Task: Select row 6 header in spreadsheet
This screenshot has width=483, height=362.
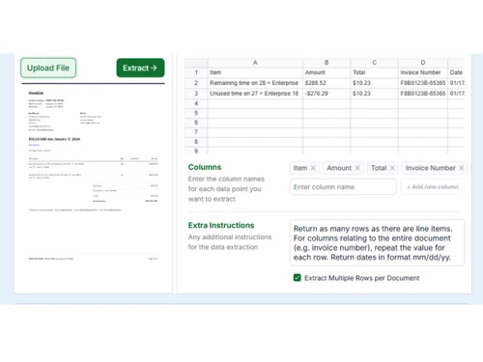Action: point(196,123)
